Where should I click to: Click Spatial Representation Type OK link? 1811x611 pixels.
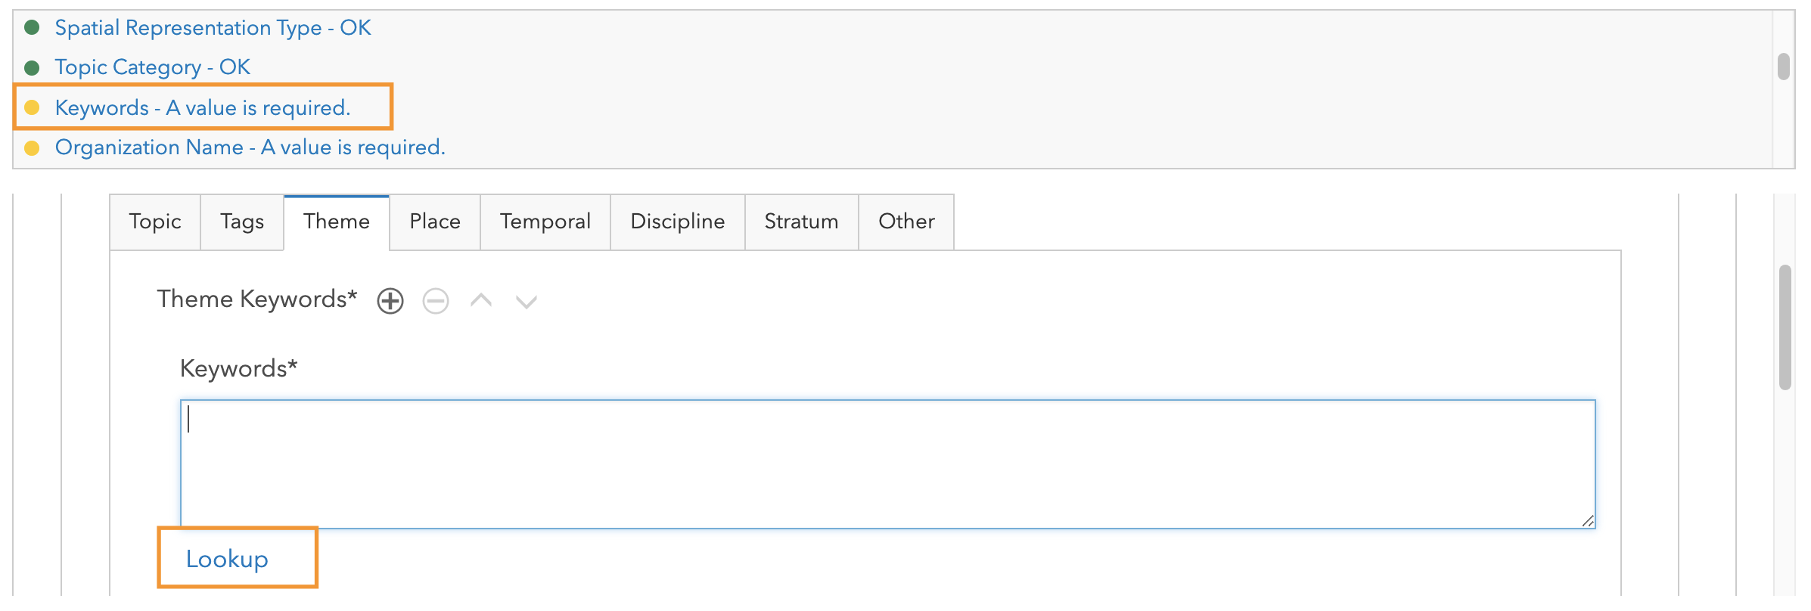[x=213, y=28]
